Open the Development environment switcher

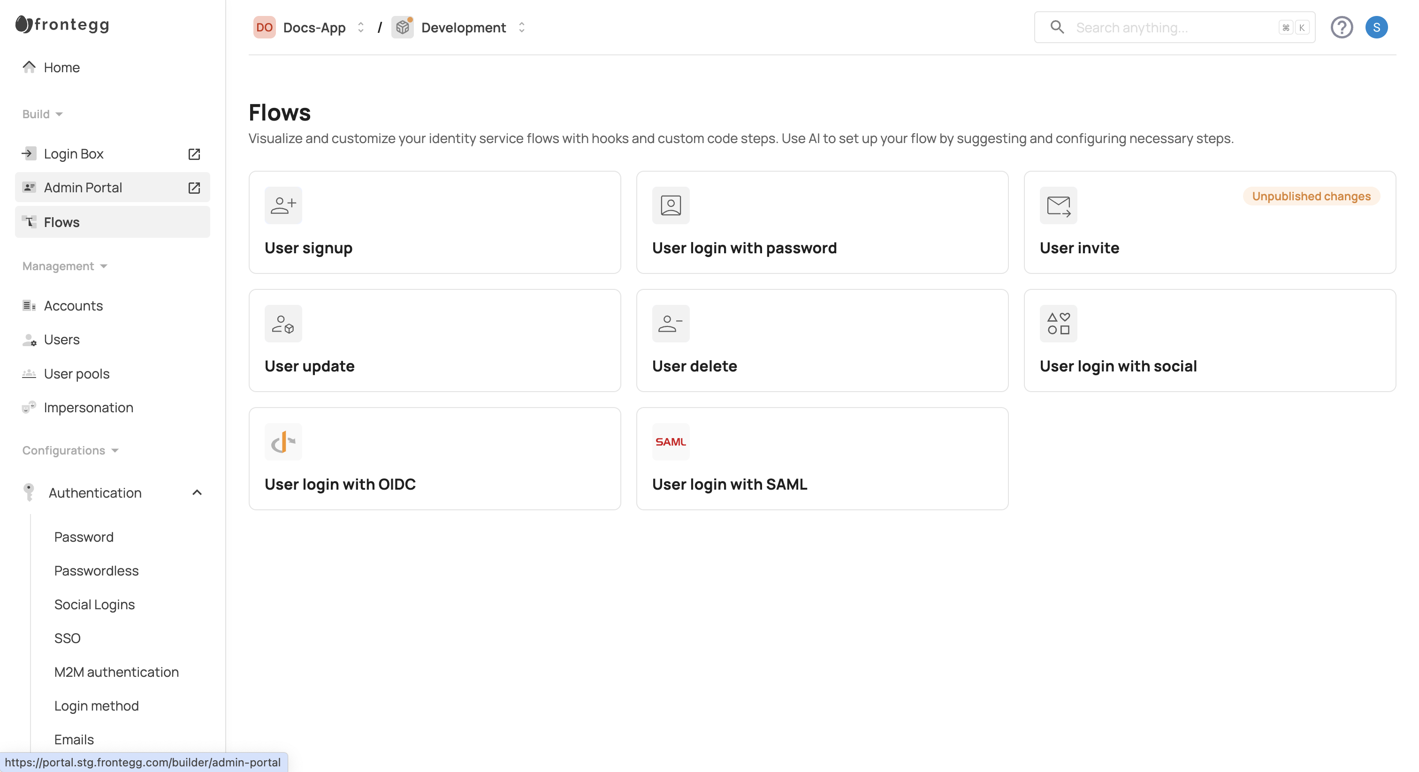tap(463, 28)
